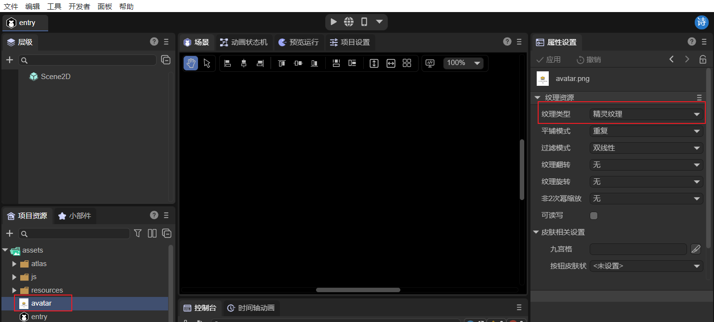714x322 pixels.
Task: Expand the atlas folder
Action: point(14,264)
